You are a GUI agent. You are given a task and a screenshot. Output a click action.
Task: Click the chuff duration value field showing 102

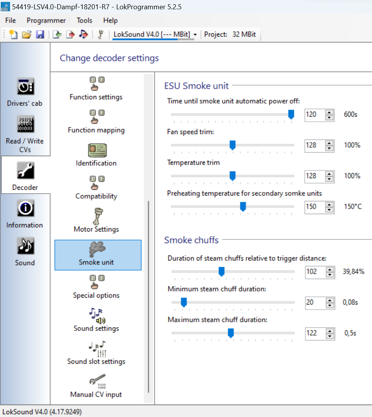pos(315,272)
